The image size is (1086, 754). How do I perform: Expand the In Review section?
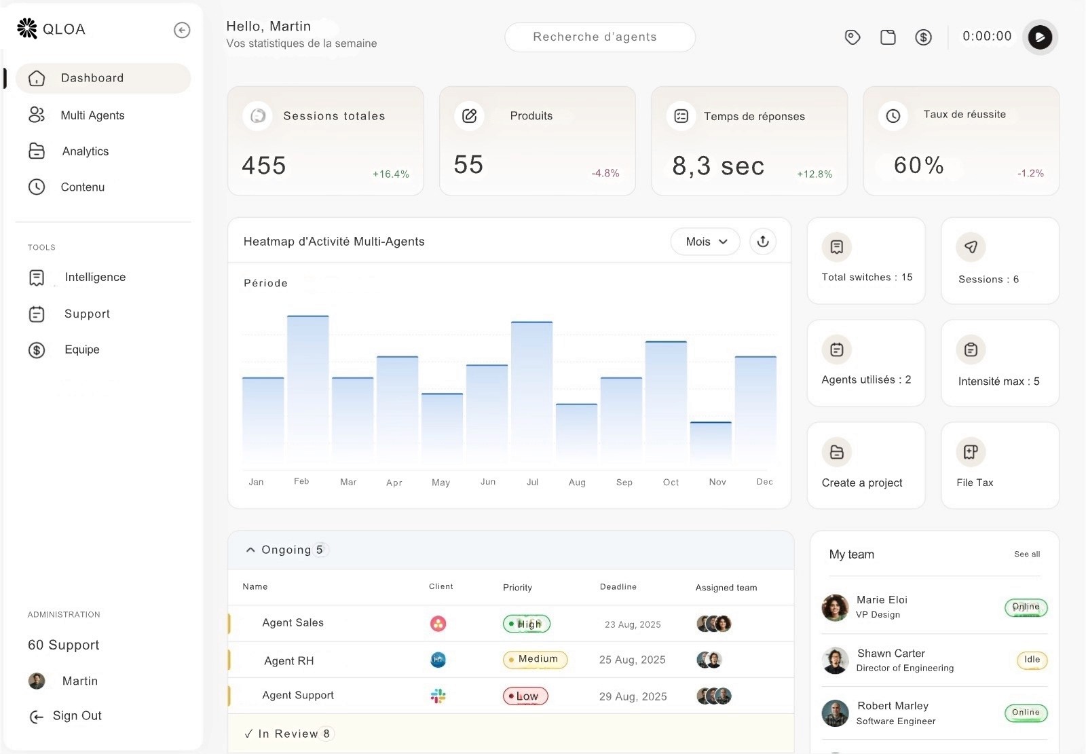pyautogui.click(x=288, y=734)
